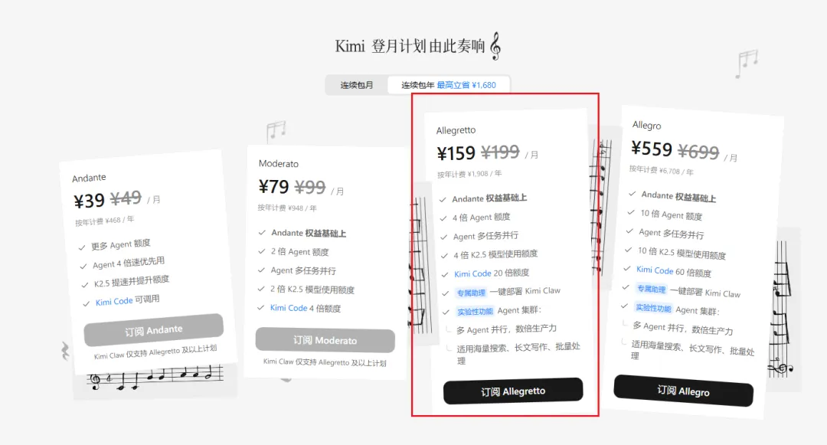Click the treble clef icon beside the title

[495, 47]
